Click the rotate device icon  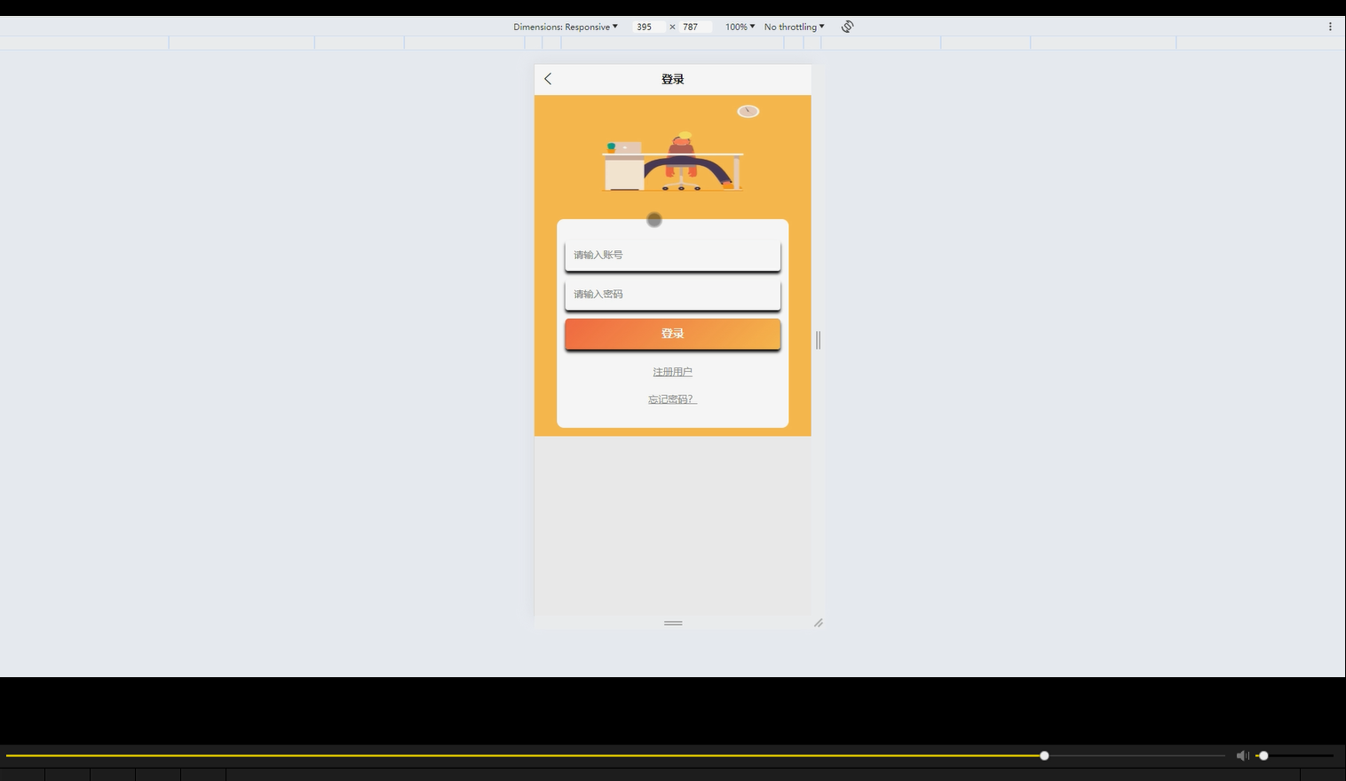click(x=847, y=27)
